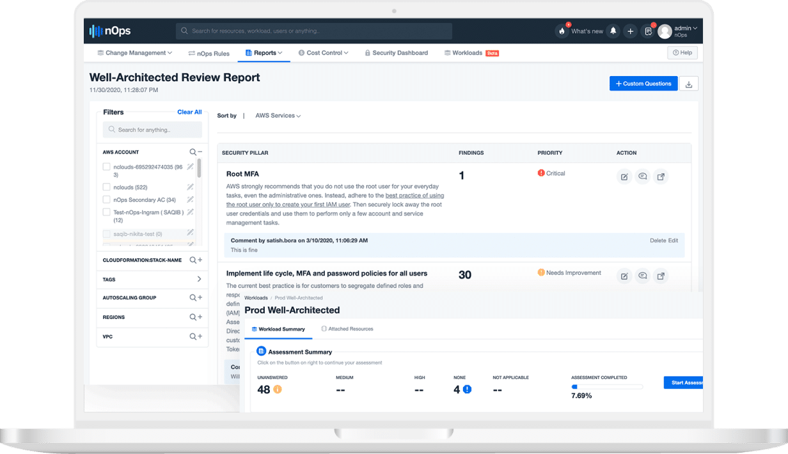Image resolution: width=788 pixels, height=454 pixels.
Task: Open external link icon for Root MFA
Action: (x=661, y=176)
